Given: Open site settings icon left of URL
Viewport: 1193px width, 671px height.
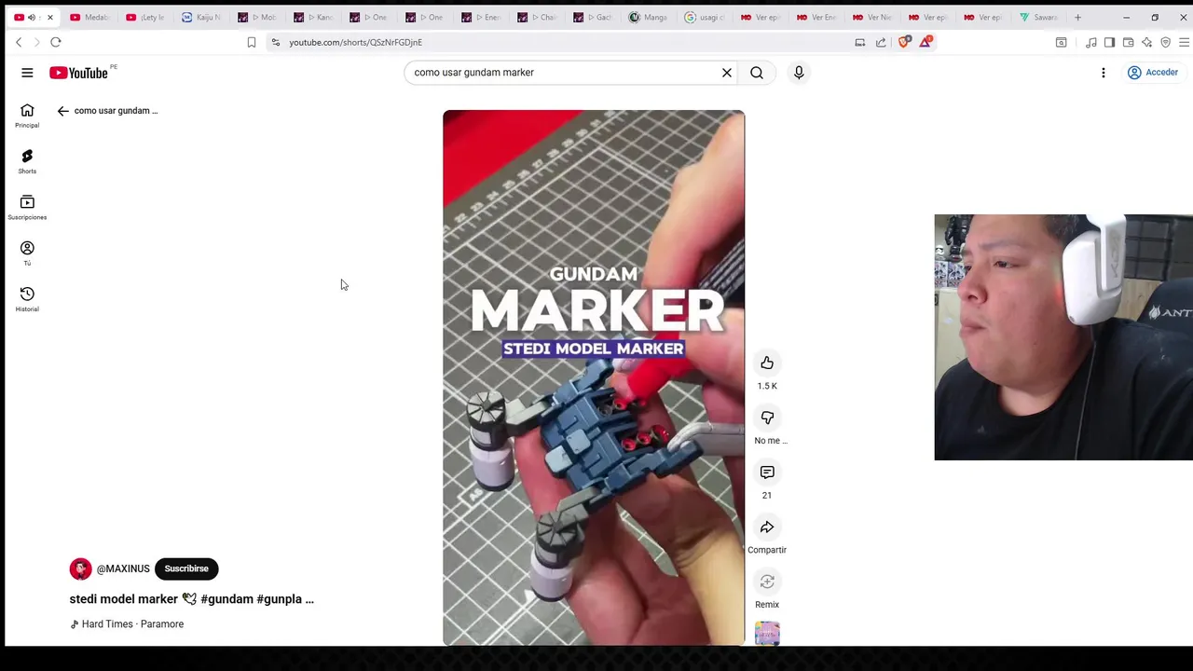Looking at the screenshot, I should click(x=276, y=42).
